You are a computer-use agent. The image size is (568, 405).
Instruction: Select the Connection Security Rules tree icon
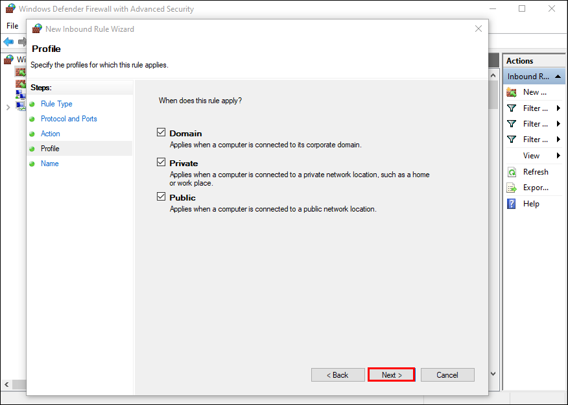click(20, 95)
